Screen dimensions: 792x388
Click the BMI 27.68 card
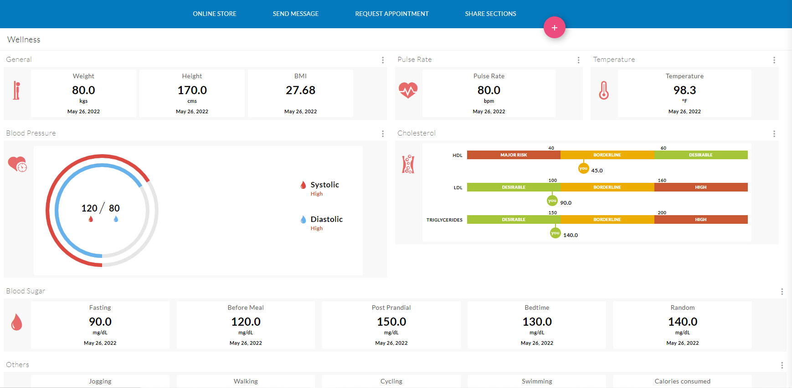[x=300, y=93]
